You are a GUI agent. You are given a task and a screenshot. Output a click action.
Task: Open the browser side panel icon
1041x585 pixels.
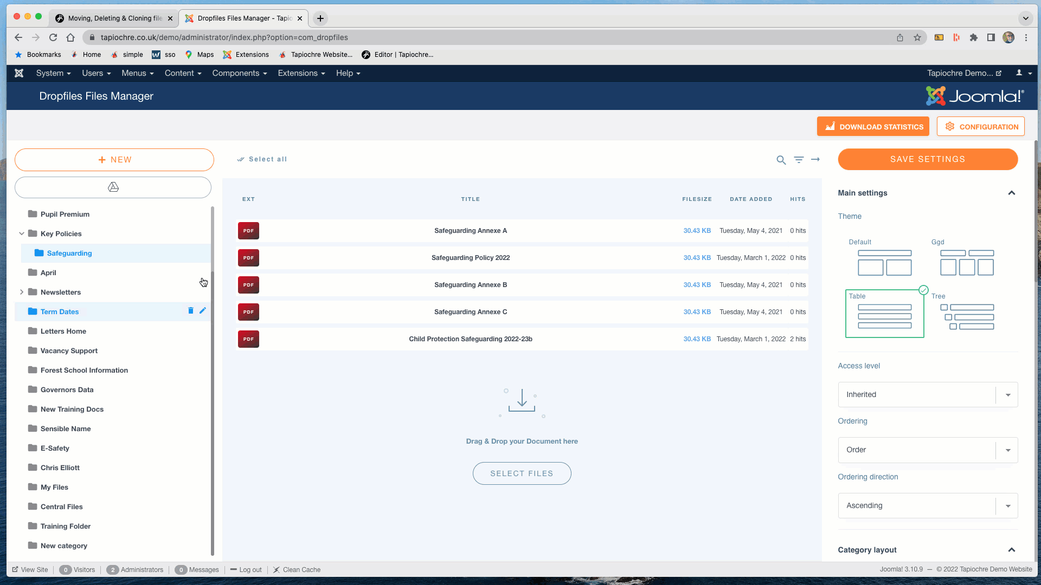click(x=991, y=37)
